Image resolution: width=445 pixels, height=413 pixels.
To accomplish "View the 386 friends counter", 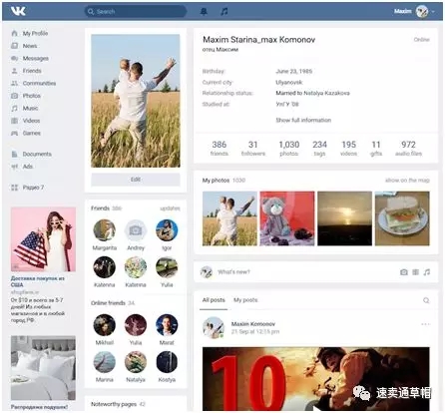I will (220, 149).
